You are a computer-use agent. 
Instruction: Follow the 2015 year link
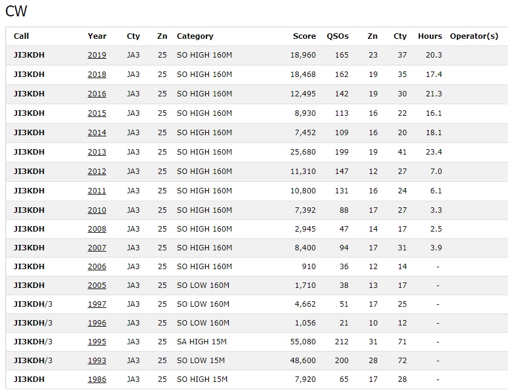[x=97, y=113]
